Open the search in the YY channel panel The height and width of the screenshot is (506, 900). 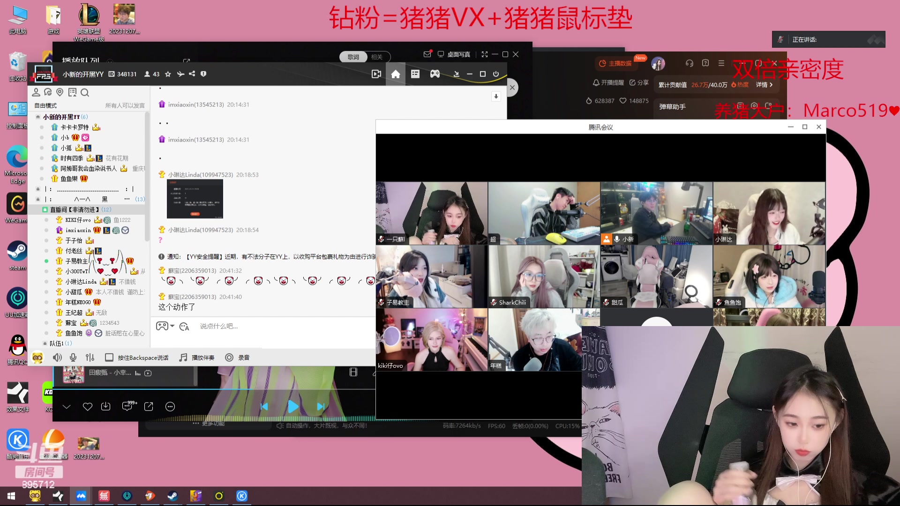(x=85, y=92)
